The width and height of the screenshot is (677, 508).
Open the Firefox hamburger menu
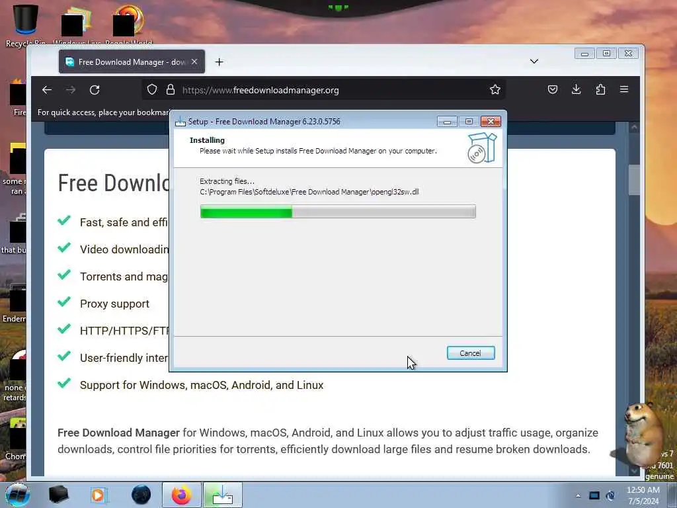(x=624, y=89)
